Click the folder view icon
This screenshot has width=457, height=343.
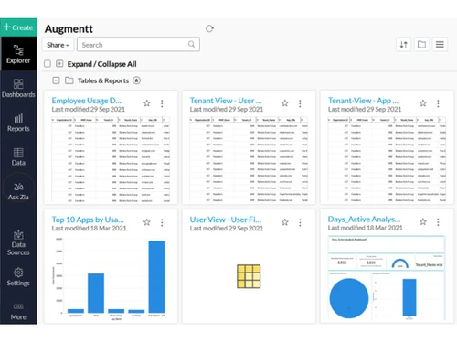(x=421, y=45)
